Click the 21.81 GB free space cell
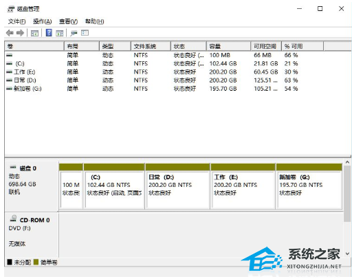Screen dimensions: 352x279 [x=266, y=63]
